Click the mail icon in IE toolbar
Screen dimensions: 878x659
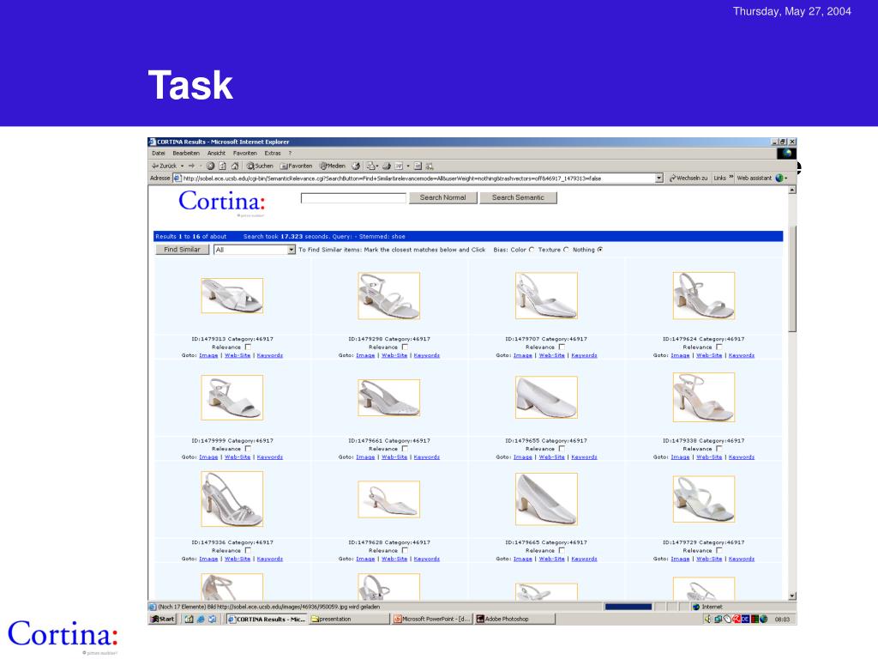(370, 166)
